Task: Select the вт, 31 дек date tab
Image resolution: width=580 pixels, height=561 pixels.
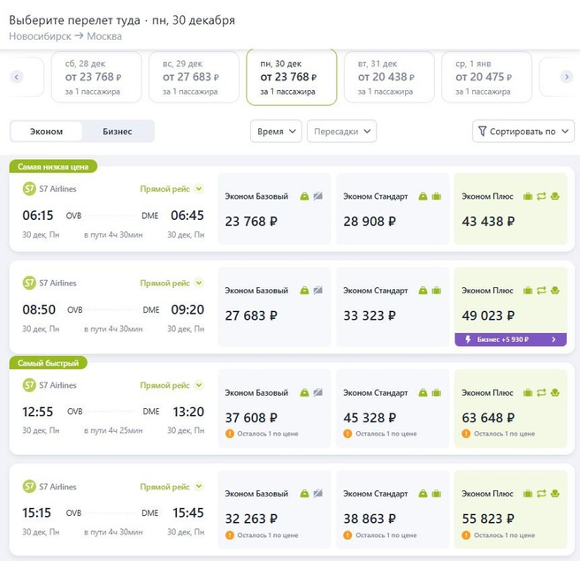Action: 389,78
